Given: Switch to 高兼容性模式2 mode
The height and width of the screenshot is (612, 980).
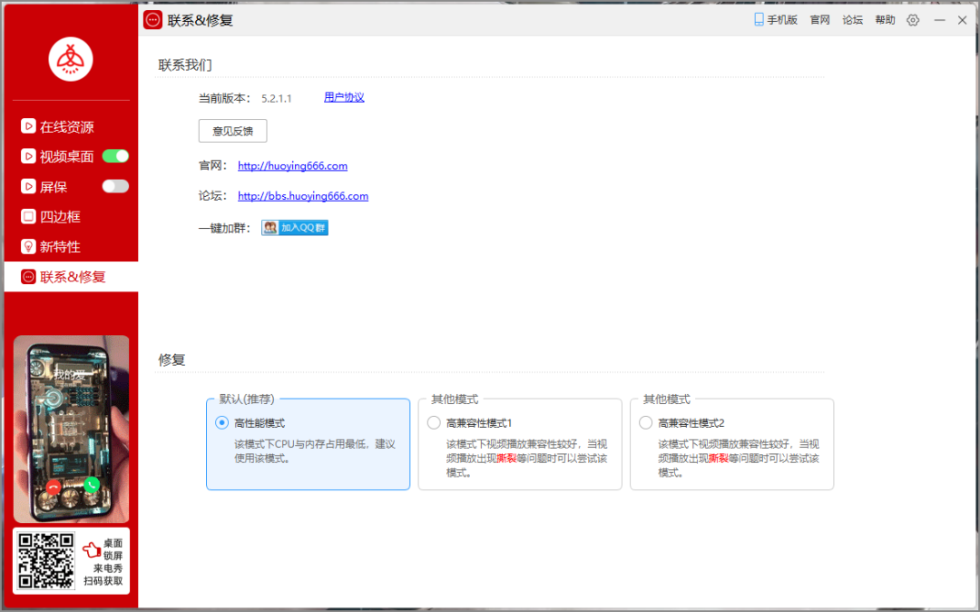Looking at the screenshot, I should (x=645, y=421).
